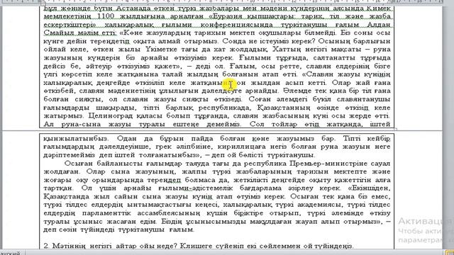The image size is (454, 255).
Task: Click on "ғылыми-әдістемелік"
Action: [196, 188]
